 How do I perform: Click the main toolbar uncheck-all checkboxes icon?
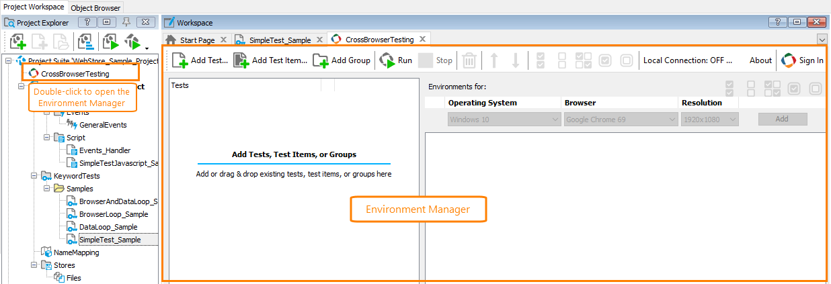562,60
